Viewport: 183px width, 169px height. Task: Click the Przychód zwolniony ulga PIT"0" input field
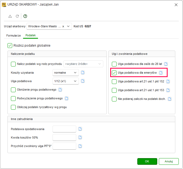click(65, 146)
